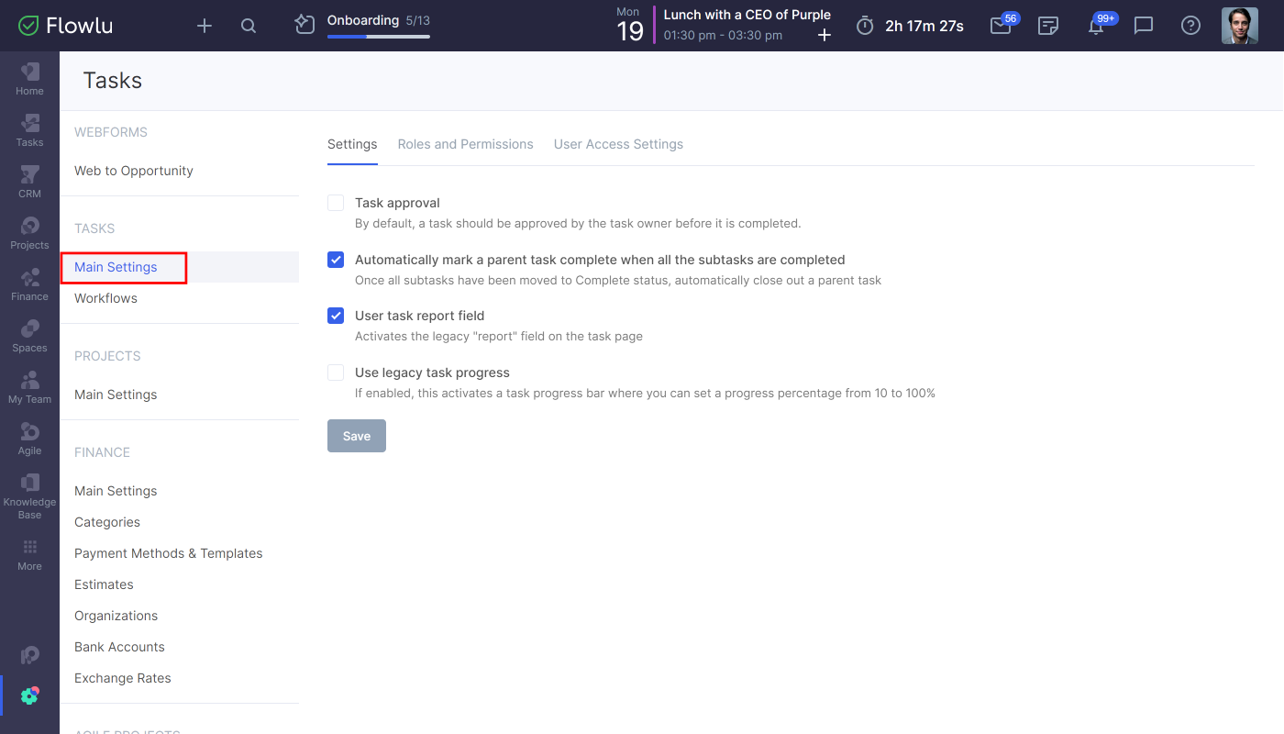1284x734 pixels.
Task: Open the Agile module
Action: tap(29, 439)
